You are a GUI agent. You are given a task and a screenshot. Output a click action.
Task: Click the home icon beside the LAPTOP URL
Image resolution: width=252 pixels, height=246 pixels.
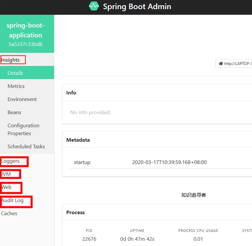click(x=221, y=64)
